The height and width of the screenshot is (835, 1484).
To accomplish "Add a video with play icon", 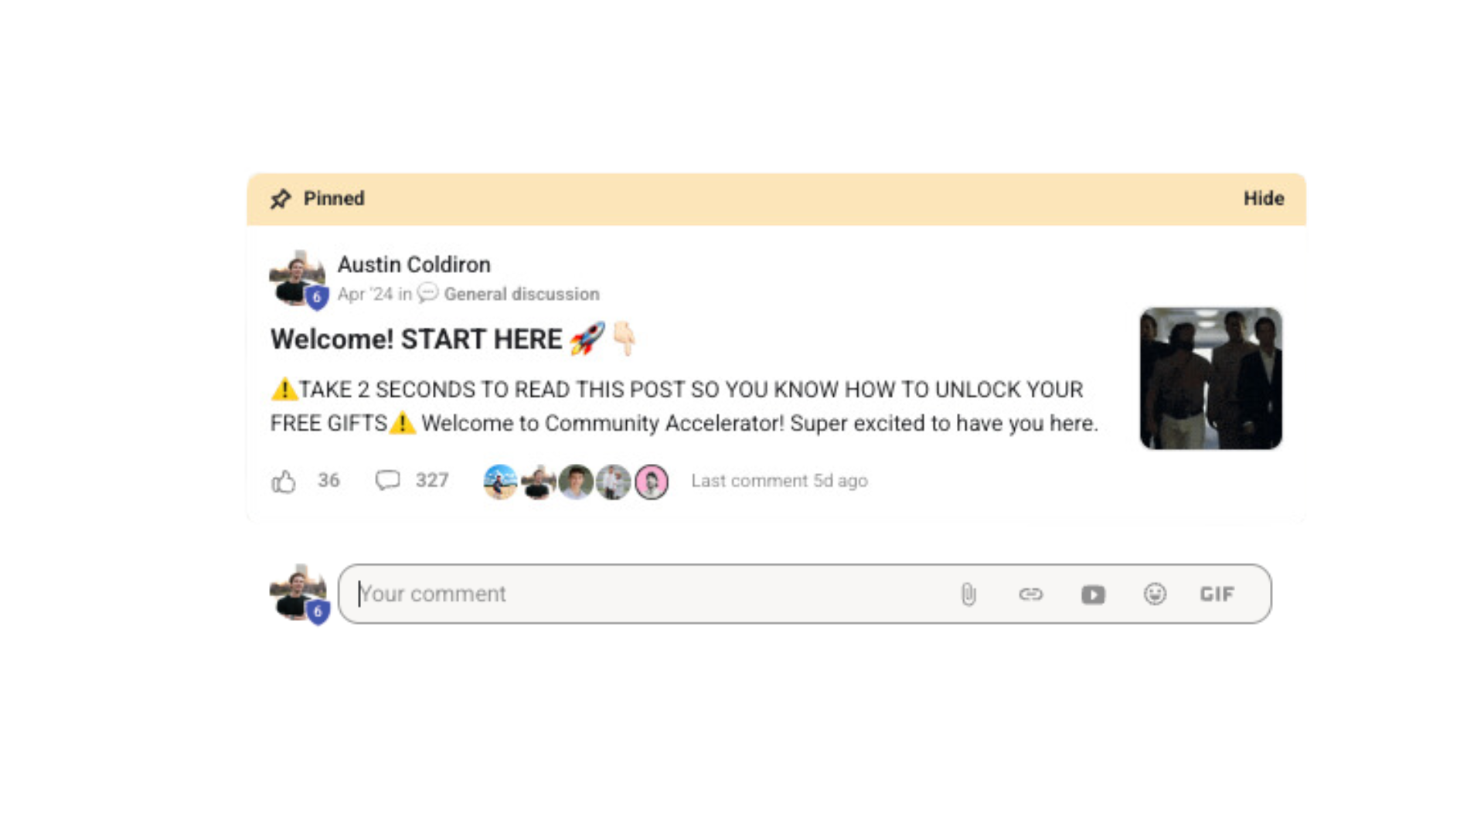I will click(1093, 595).
